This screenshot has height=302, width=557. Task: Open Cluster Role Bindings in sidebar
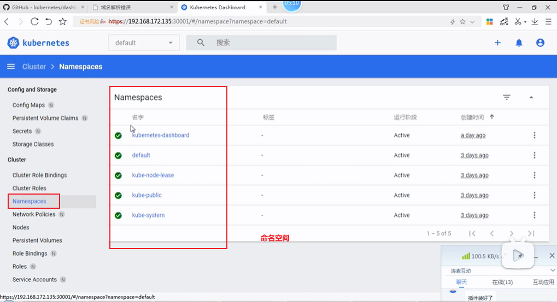tap(39, 175)
